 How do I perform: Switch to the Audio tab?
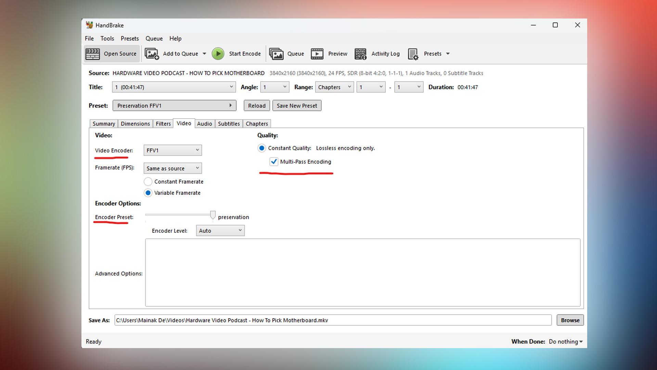tap(205, 124)
